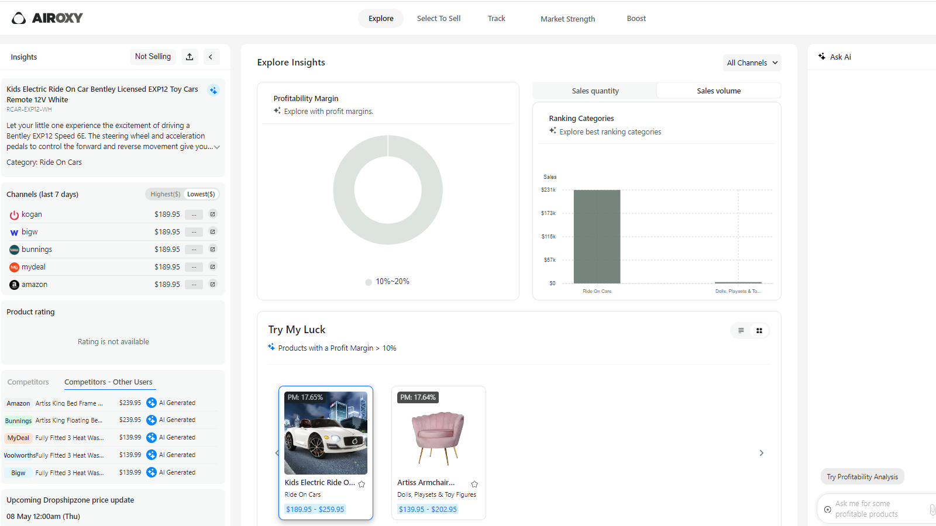Screen dimensions: 936x526
Task: Click Explore best ranking categories link
Action: [x=610, y=132]
